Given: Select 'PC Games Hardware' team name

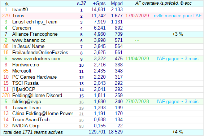Looking at the screenshot, I should tap(34, 77).
